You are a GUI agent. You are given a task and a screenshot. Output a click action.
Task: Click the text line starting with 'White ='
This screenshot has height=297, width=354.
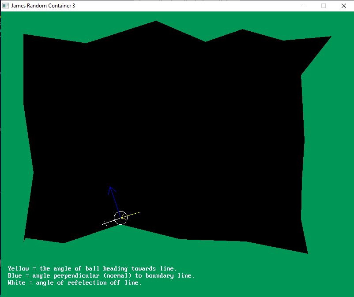coord(75,282)
